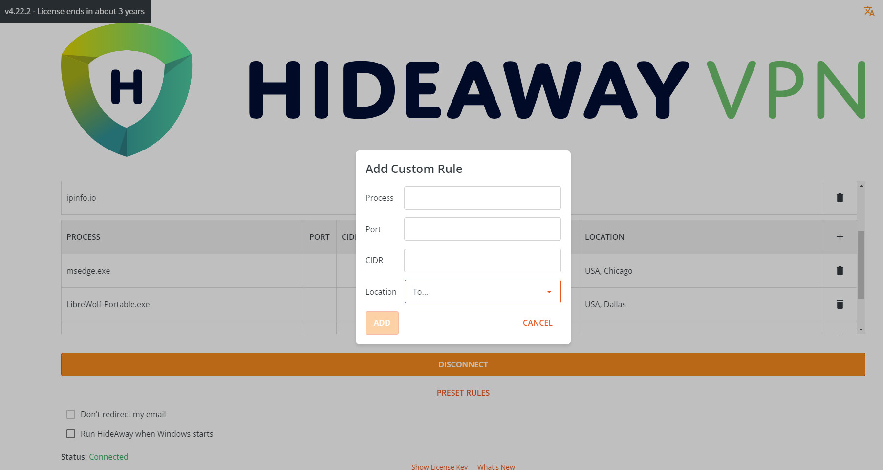The width and height of the screenshot is (883, 470).
Task: Focus the Process input field
Action: click(482, 198)
